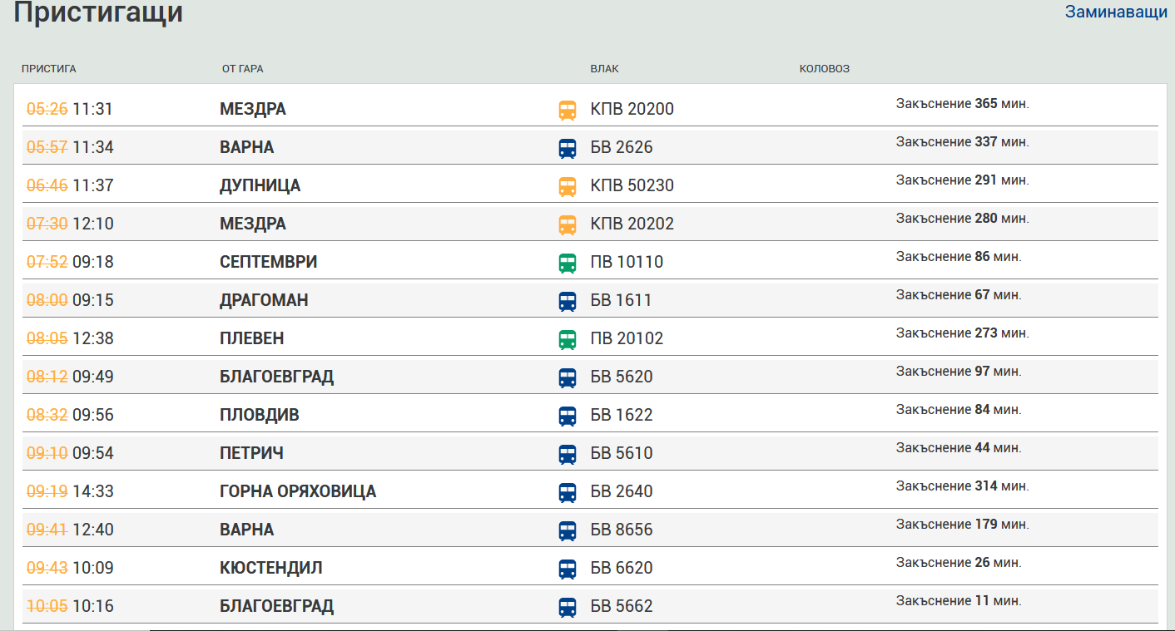Click the train icon for КПВ 20200
This screenshot has height=631, width=1175.
(x=567, y=110)
